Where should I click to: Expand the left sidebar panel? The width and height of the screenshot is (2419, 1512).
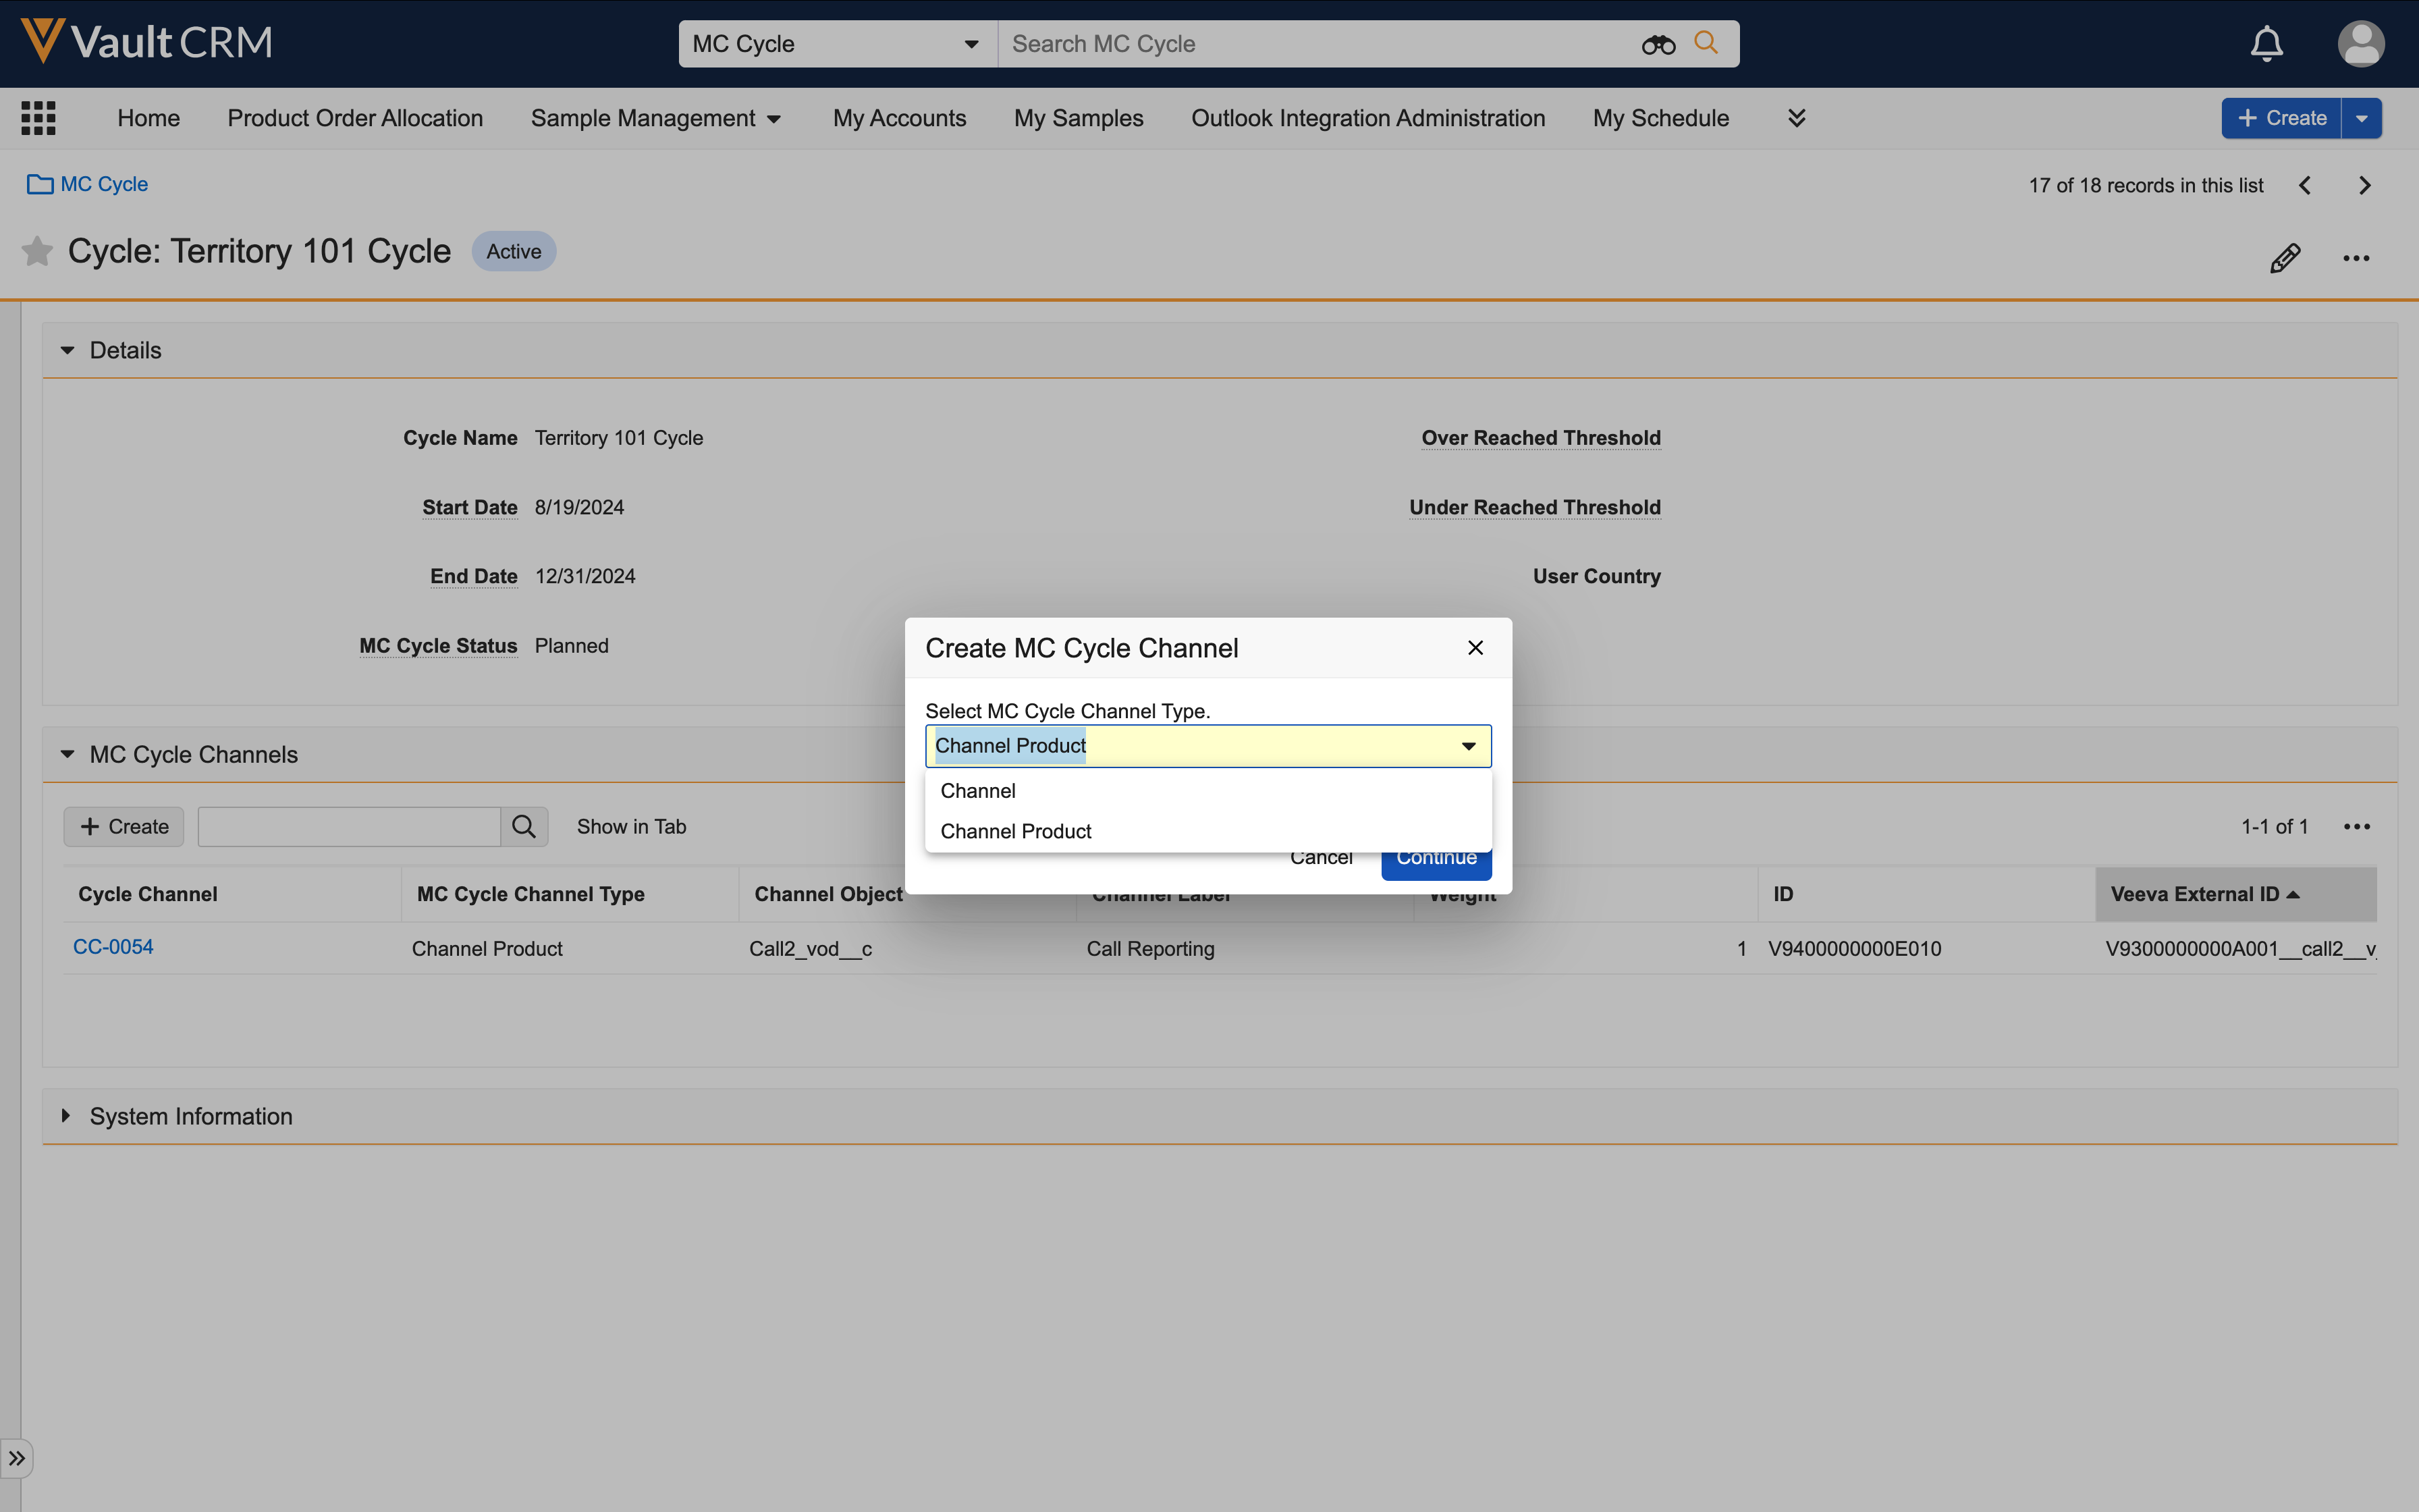pos(17,1458)
